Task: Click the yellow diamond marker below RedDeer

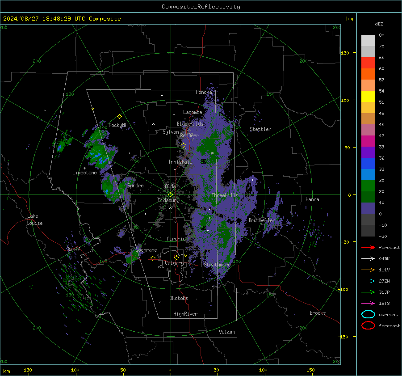Action: tap(184, 145)
